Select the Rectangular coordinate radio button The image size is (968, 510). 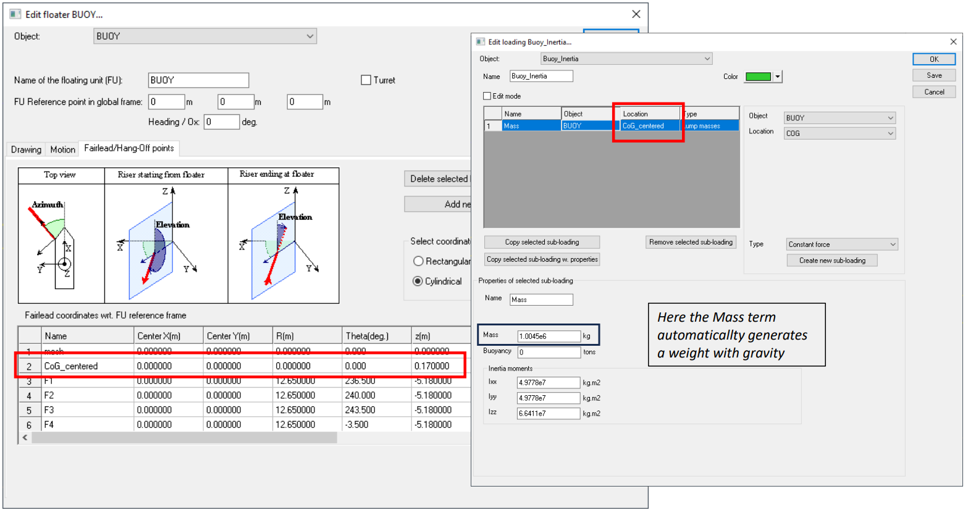(x=418, y=262)
